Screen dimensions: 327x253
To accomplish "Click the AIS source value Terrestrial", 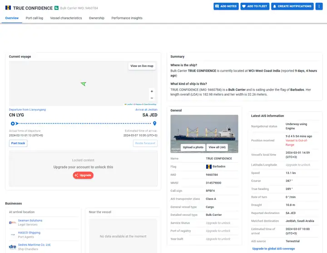I will pyautogui.click(x=292, y=241).
